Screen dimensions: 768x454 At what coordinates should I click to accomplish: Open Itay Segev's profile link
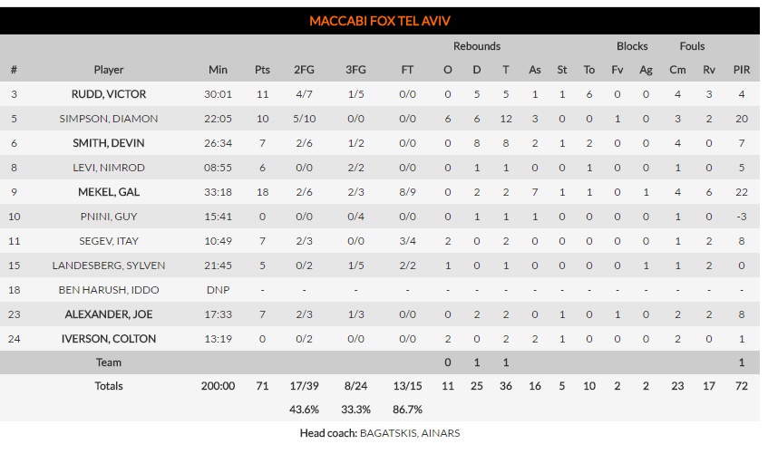[109, 241]
